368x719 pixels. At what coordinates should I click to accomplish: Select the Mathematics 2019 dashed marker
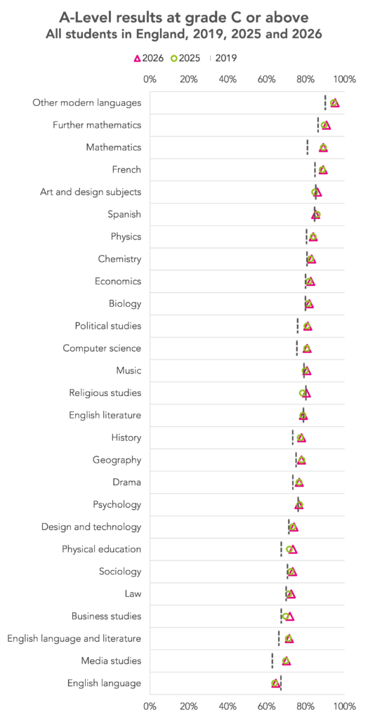[308, 147]
